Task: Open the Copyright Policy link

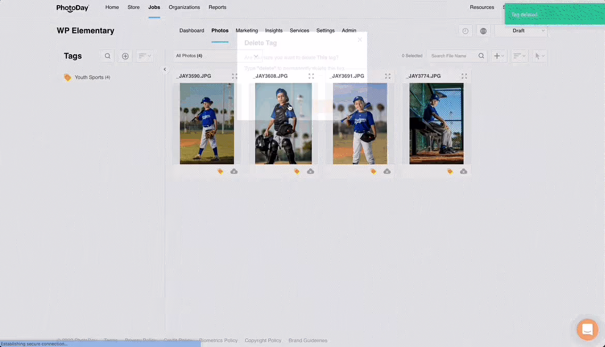Action: coord(263,340)
